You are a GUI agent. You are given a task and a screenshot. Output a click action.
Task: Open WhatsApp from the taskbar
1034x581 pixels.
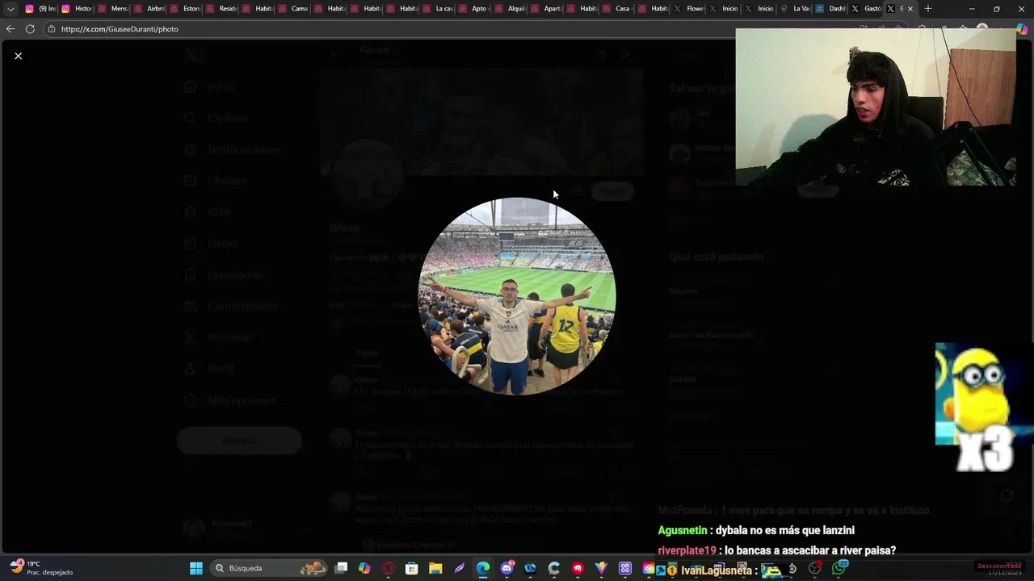pyautogui.click(x=839, y=568)
